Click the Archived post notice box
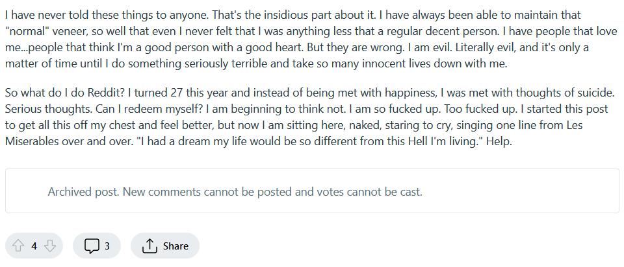Viewport: 624px width, 267px height. pos(312,191)
